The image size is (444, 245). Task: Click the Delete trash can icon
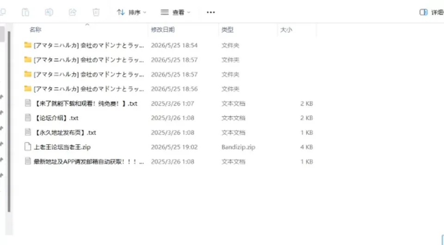[x=96, y=12]
